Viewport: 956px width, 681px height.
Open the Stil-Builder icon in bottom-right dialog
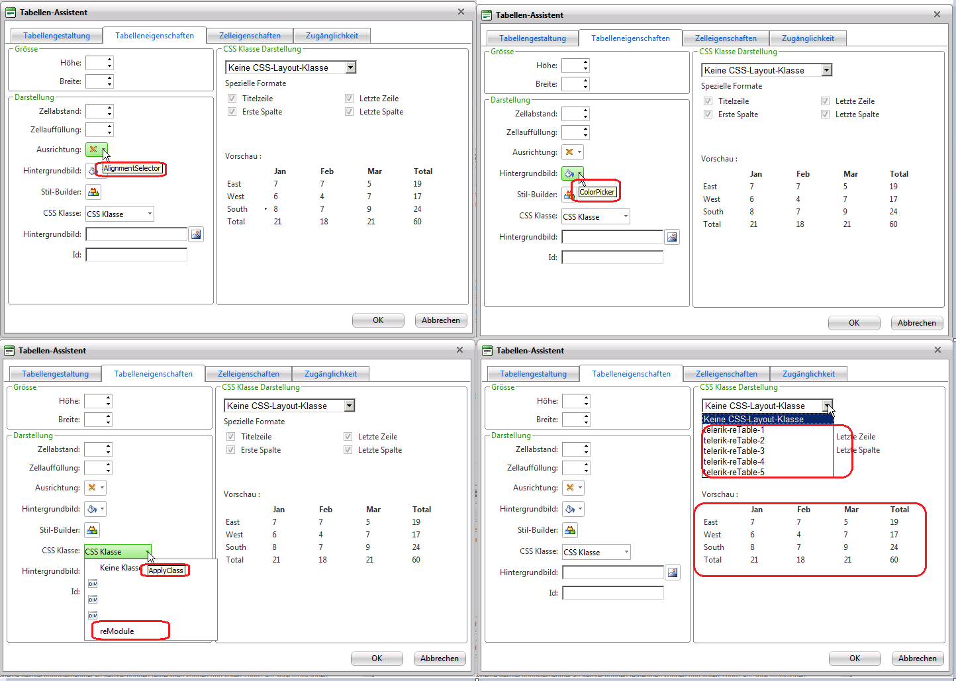pyautogui.click(x=570, y=530)
